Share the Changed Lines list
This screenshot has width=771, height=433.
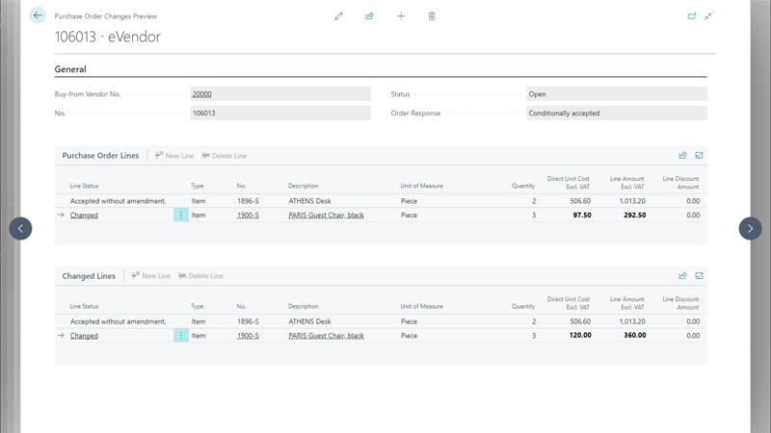pos(682,276)
